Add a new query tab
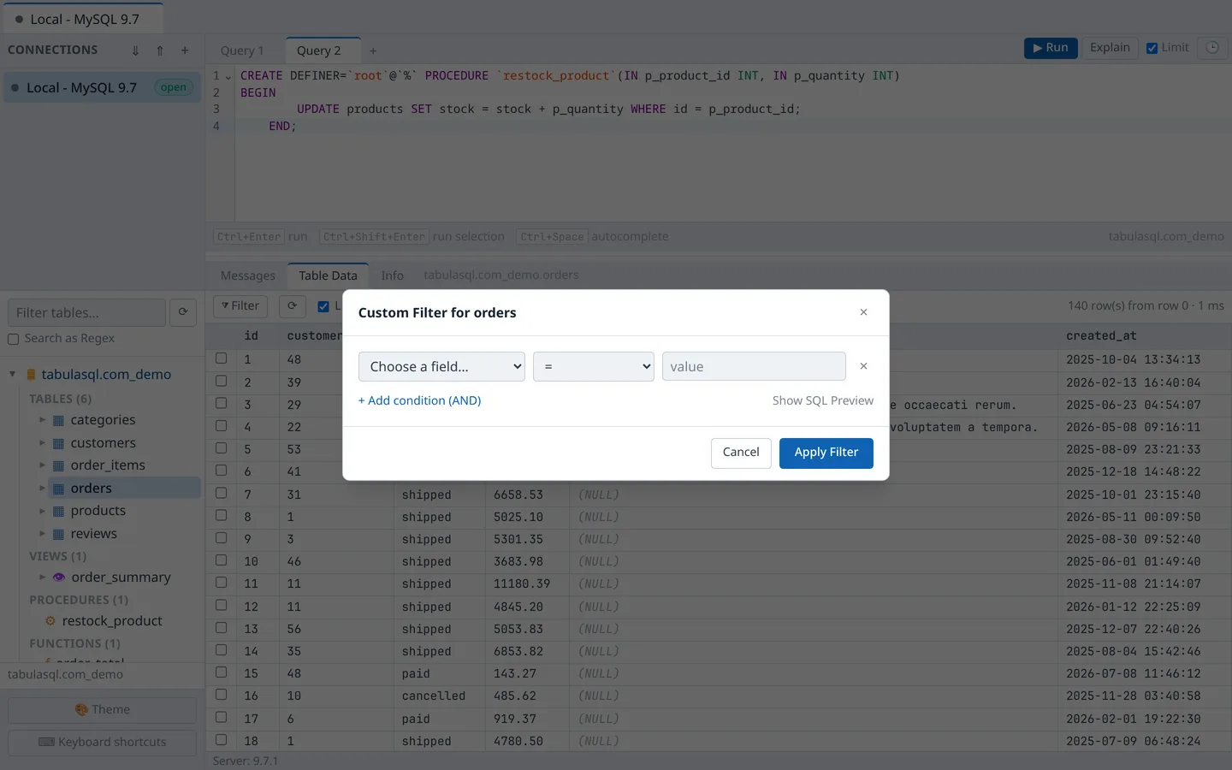The image size is (1232, 770). coord(373,51)
